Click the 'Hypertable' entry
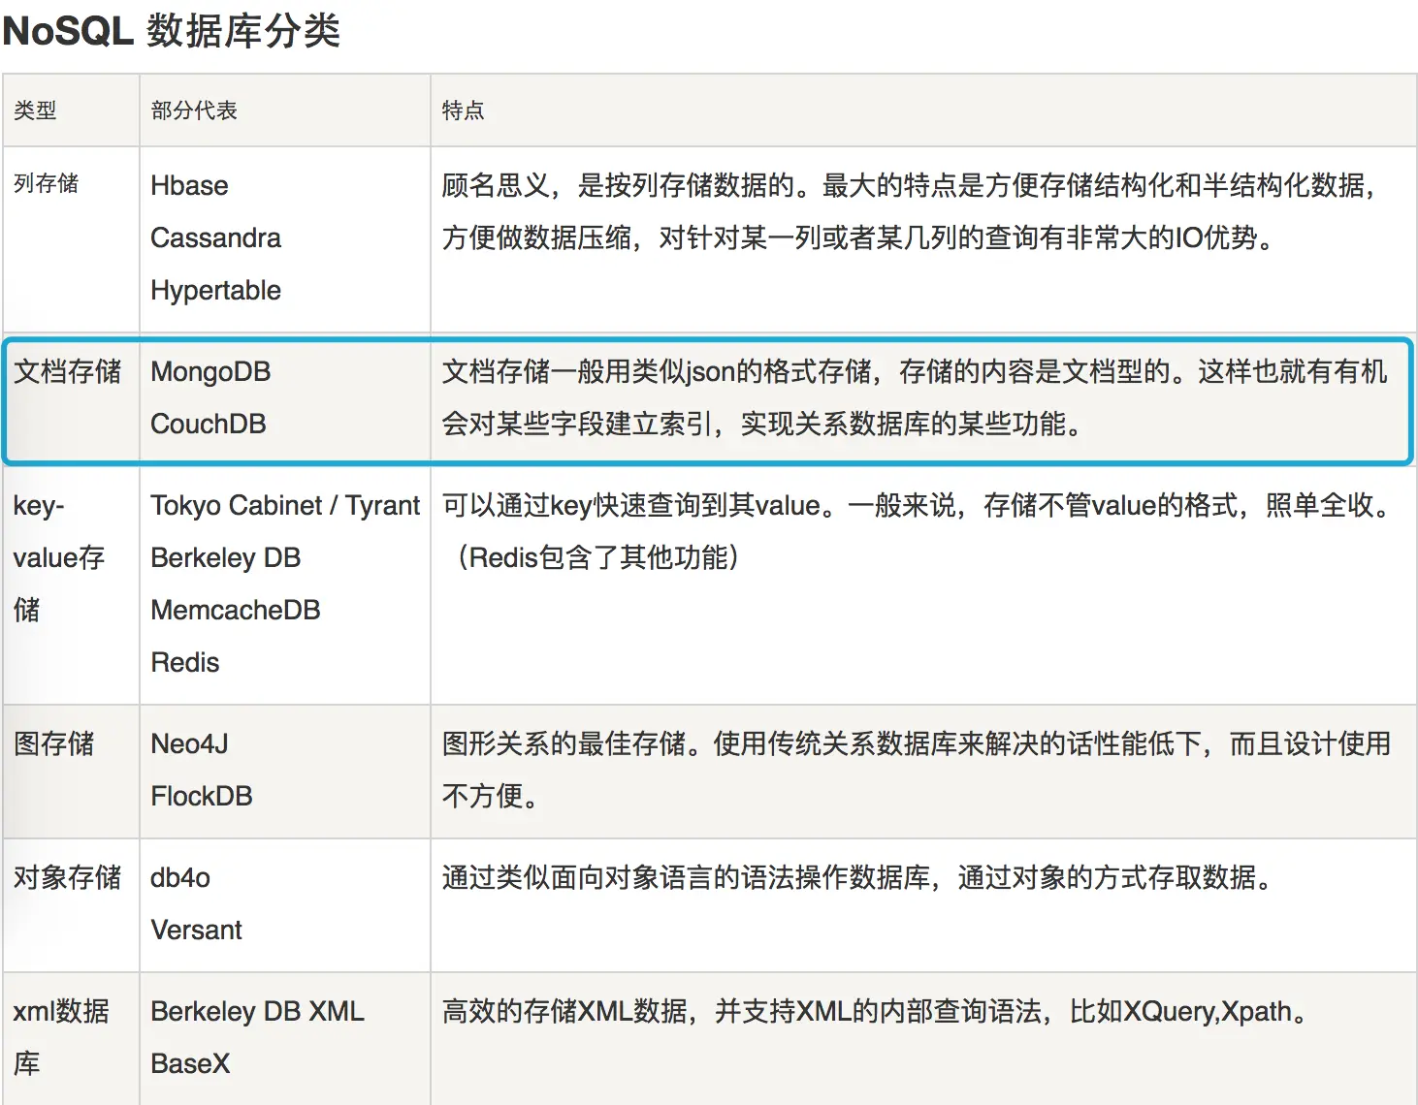 [215, 290]
